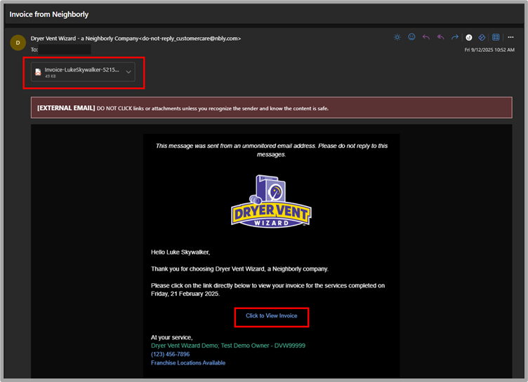Image resolution: width=528 pixels, height=382 pixels.
Task: Reply all to the email
Action: pyautogui.click(x=440, y=37)
